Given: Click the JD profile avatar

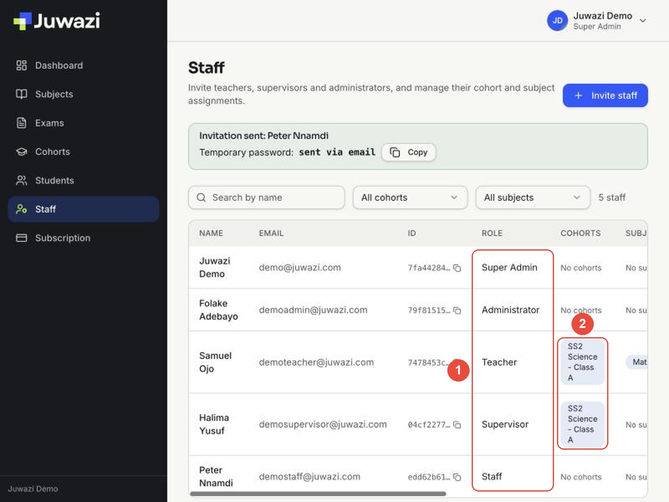Looking at the screenshot, I should 557,20.
